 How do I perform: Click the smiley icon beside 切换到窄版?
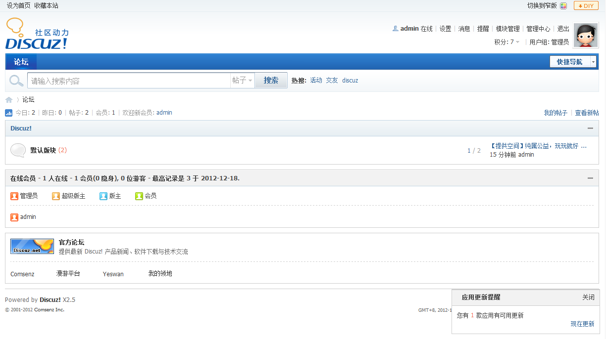click(x=563, y=5)
